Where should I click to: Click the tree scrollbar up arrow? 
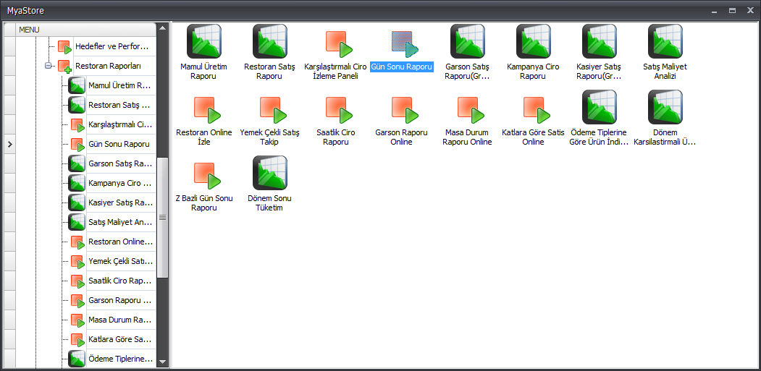tap(163, 27)
